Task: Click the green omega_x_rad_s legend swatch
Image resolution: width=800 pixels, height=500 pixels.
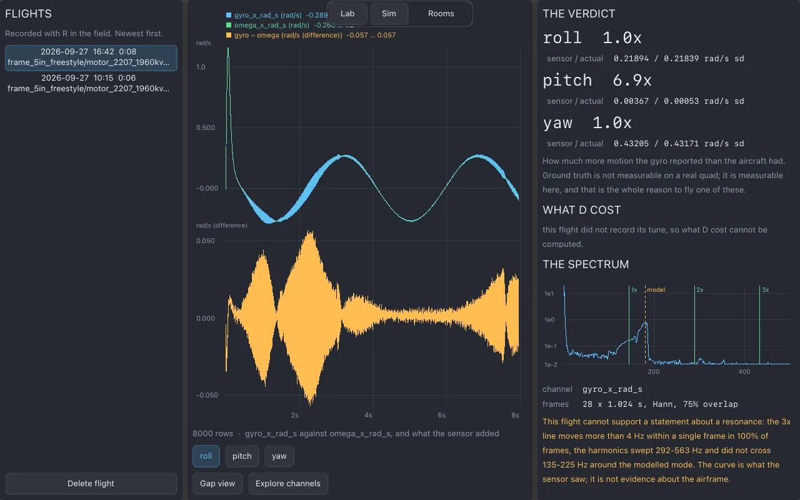Action: pyautogui.click(x=229, y=25)
